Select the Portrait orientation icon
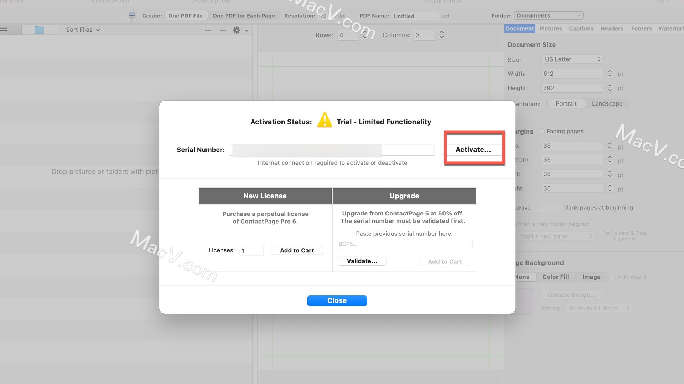 (566, 103)
